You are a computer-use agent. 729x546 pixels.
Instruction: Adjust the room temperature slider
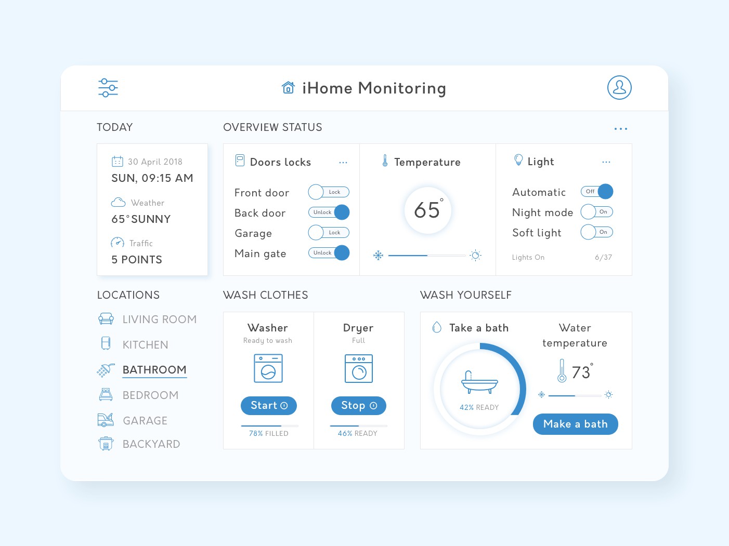click(x=427, y=256)
